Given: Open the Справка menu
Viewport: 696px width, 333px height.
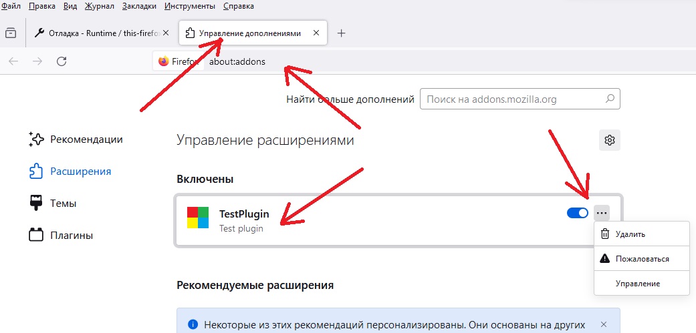Looking at the screenshot, I should (239, 6).
